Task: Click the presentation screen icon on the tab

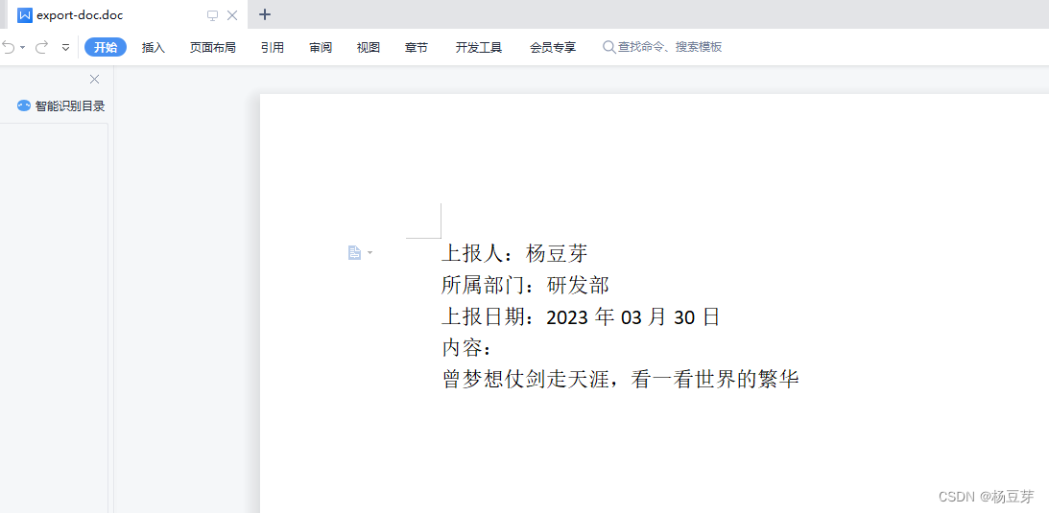Action: click(213, 15)
